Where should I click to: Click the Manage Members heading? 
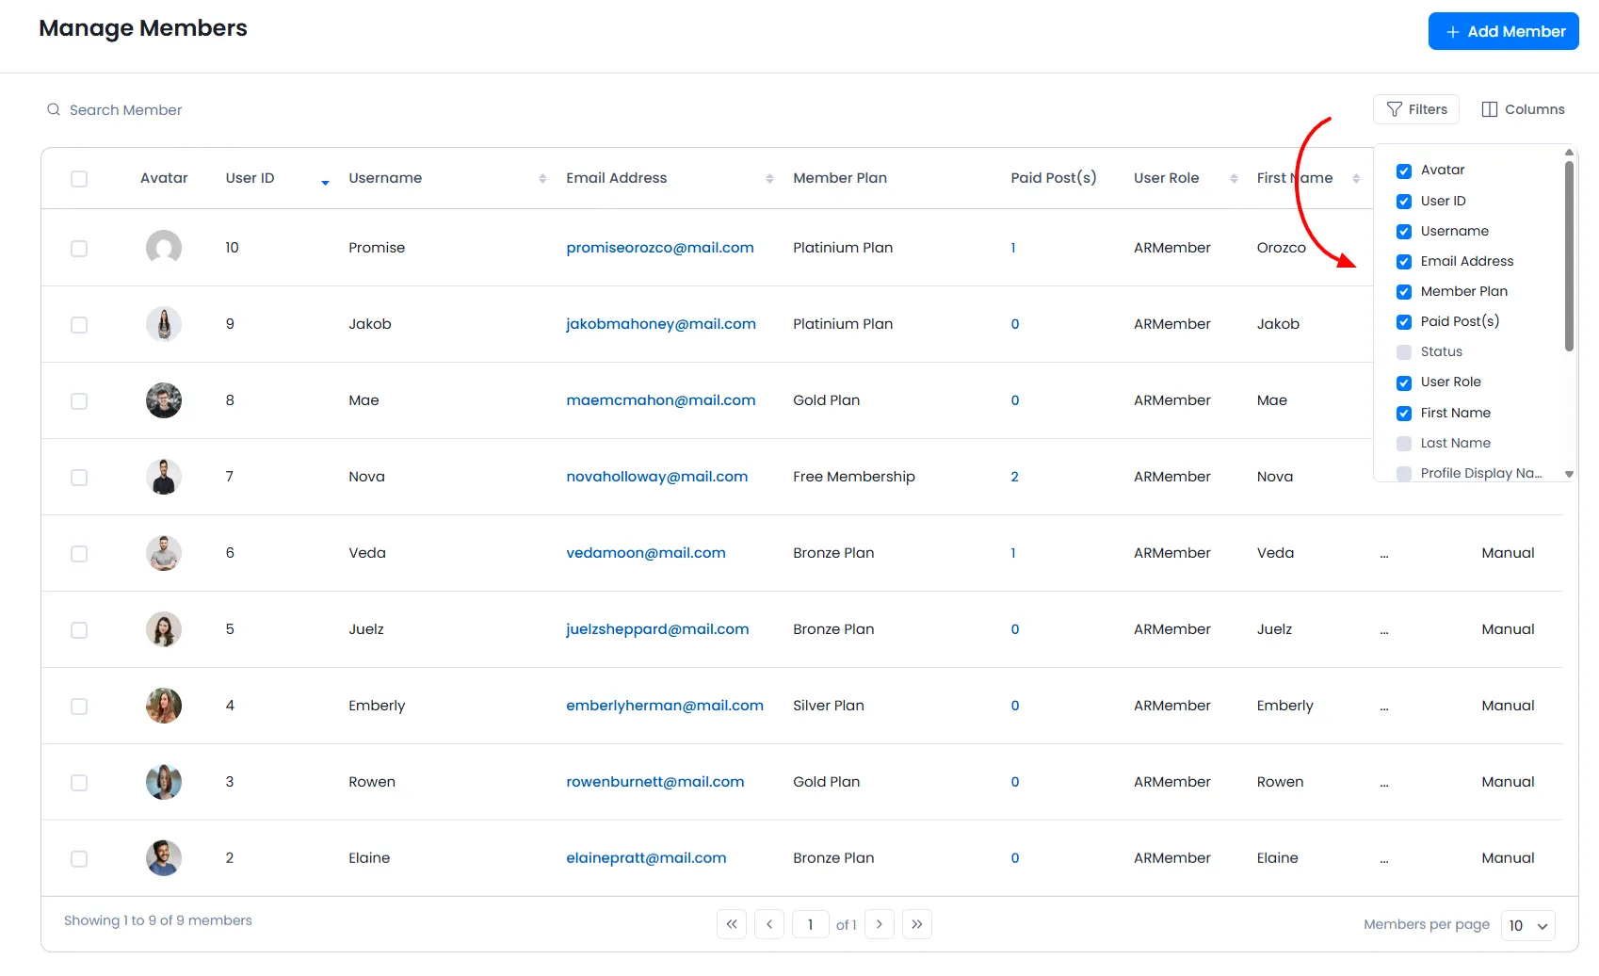[142, 28]
